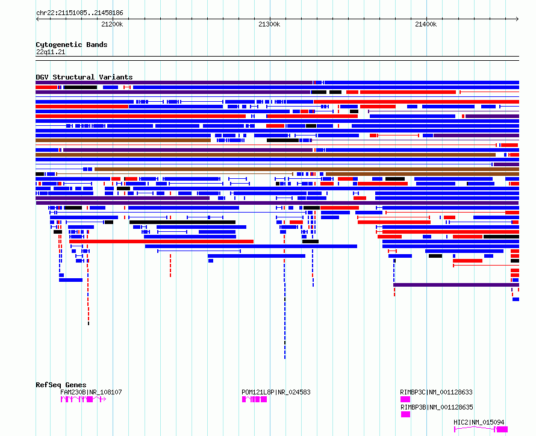536x436 pixels.
Task: Click the 21200k ruler position label
Action: pyautogui.click(x=112, y=24)
